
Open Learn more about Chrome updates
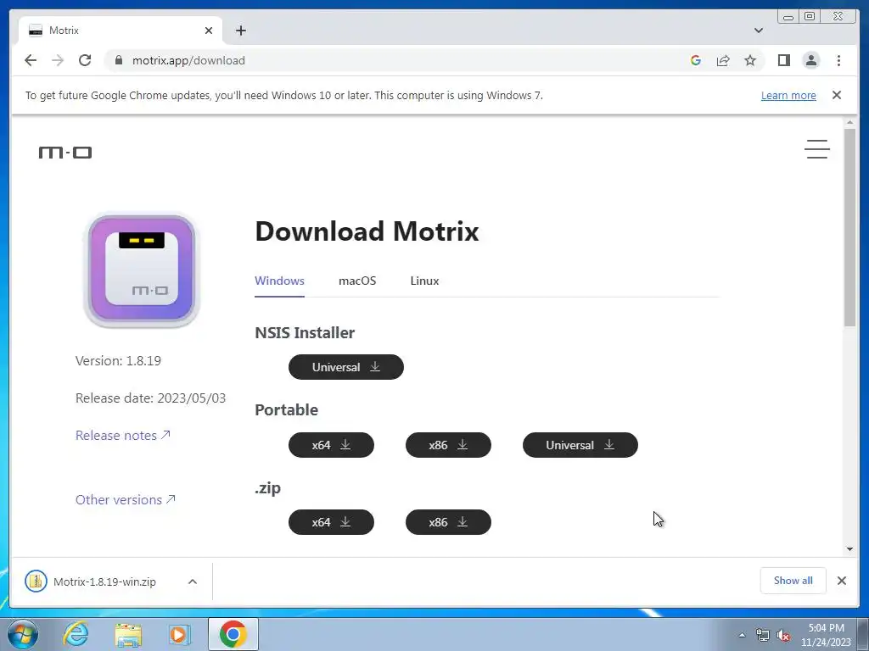click(x=788, y=95)
